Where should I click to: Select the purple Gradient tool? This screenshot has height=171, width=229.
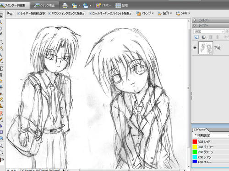1,132
